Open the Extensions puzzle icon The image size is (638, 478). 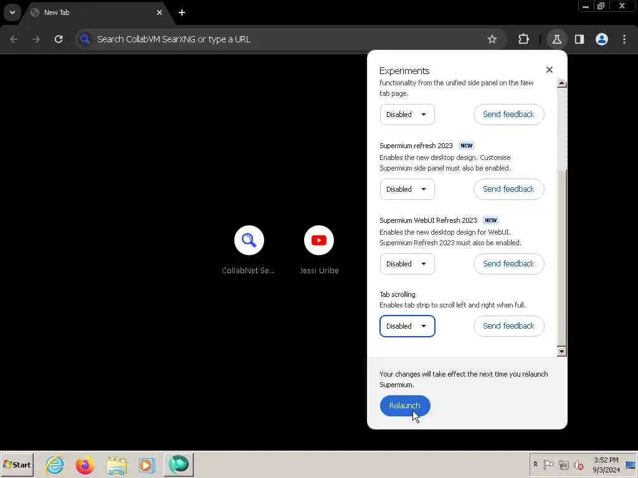click(x=523, y=39)
